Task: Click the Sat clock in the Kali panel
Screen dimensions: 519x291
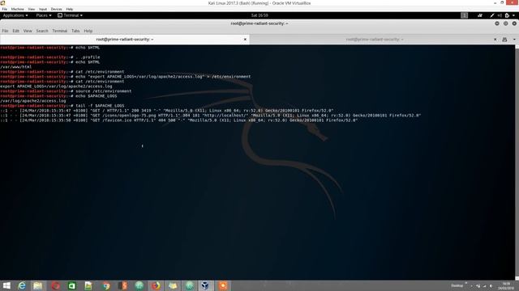Action: [x=259, y=15]
